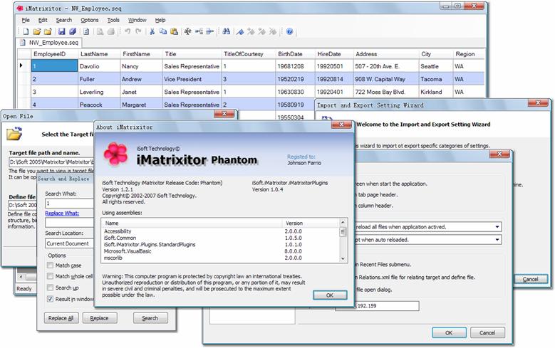The image size is (555, 348).
Task: Click OK in the settings dialog
Action: (x=449, y=333)
